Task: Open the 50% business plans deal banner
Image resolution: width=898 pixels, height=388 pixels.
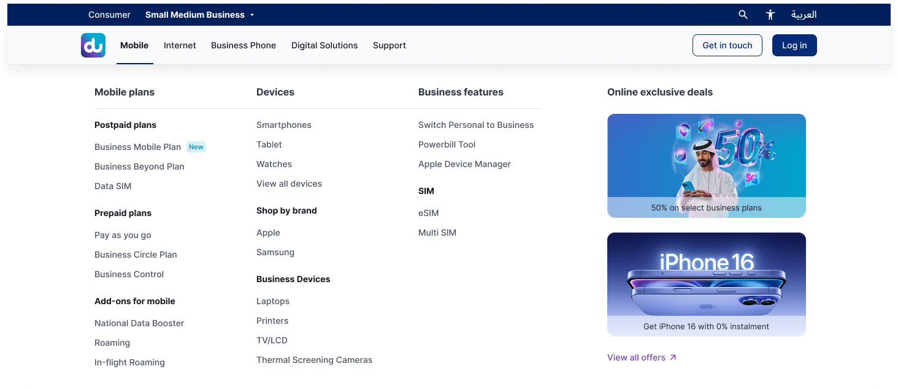Action: coord(707,166)
